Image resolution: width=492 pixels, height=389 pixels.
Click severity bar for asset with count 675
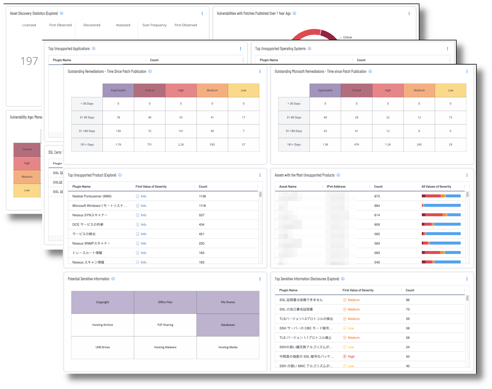[441, 196]
